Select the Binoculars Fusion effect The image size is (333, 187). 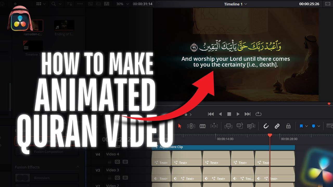click(47, 178)
